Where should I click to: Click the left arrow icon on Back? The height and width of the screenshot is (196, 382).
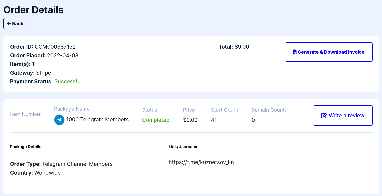[x=9, y=23]
